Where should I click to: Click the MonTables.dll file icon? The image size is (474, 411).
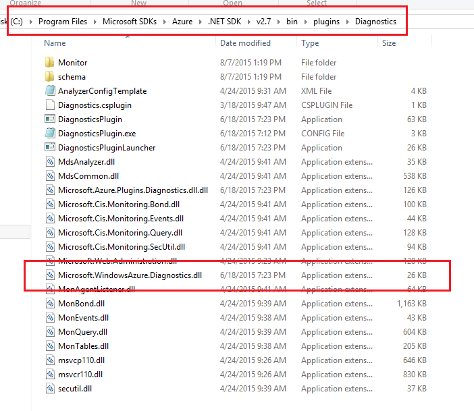pos(50,346)
